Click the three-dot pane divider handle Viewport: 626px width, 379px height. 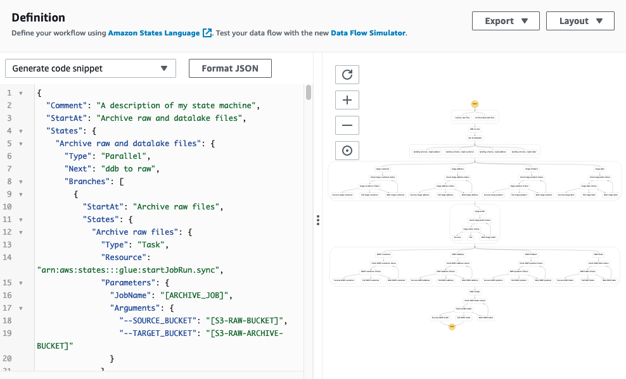318,220
